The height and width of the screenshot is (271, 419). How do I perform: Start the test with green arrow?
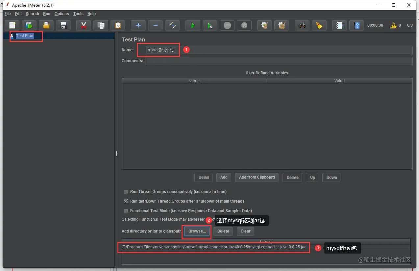[193, 25]
